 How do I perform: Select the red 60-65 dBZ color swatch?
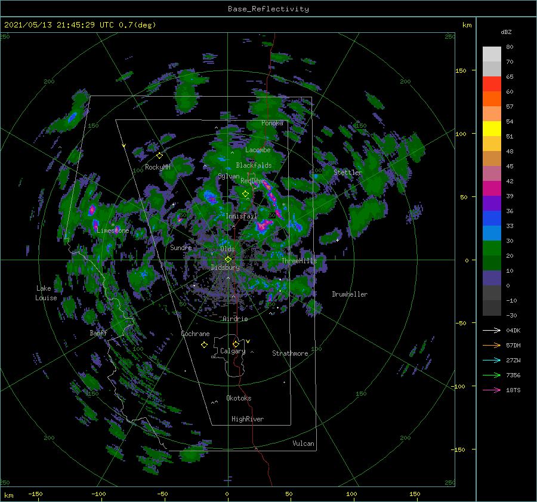492,84
